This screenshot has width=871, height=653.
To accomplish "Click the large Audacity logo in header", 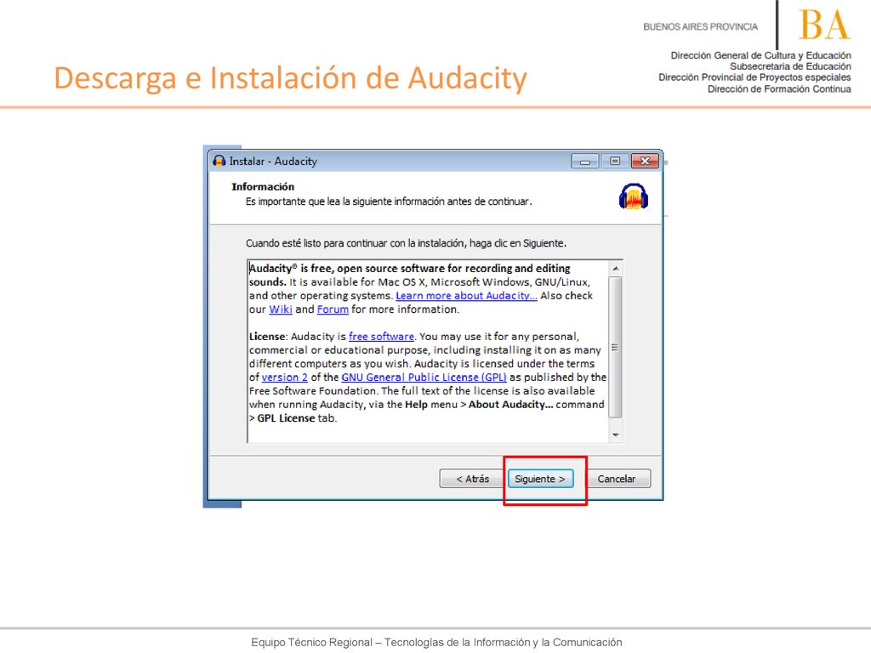I will tap(633, 196).
